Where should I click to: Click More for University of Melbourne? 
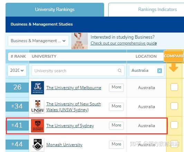pos(116,87)
